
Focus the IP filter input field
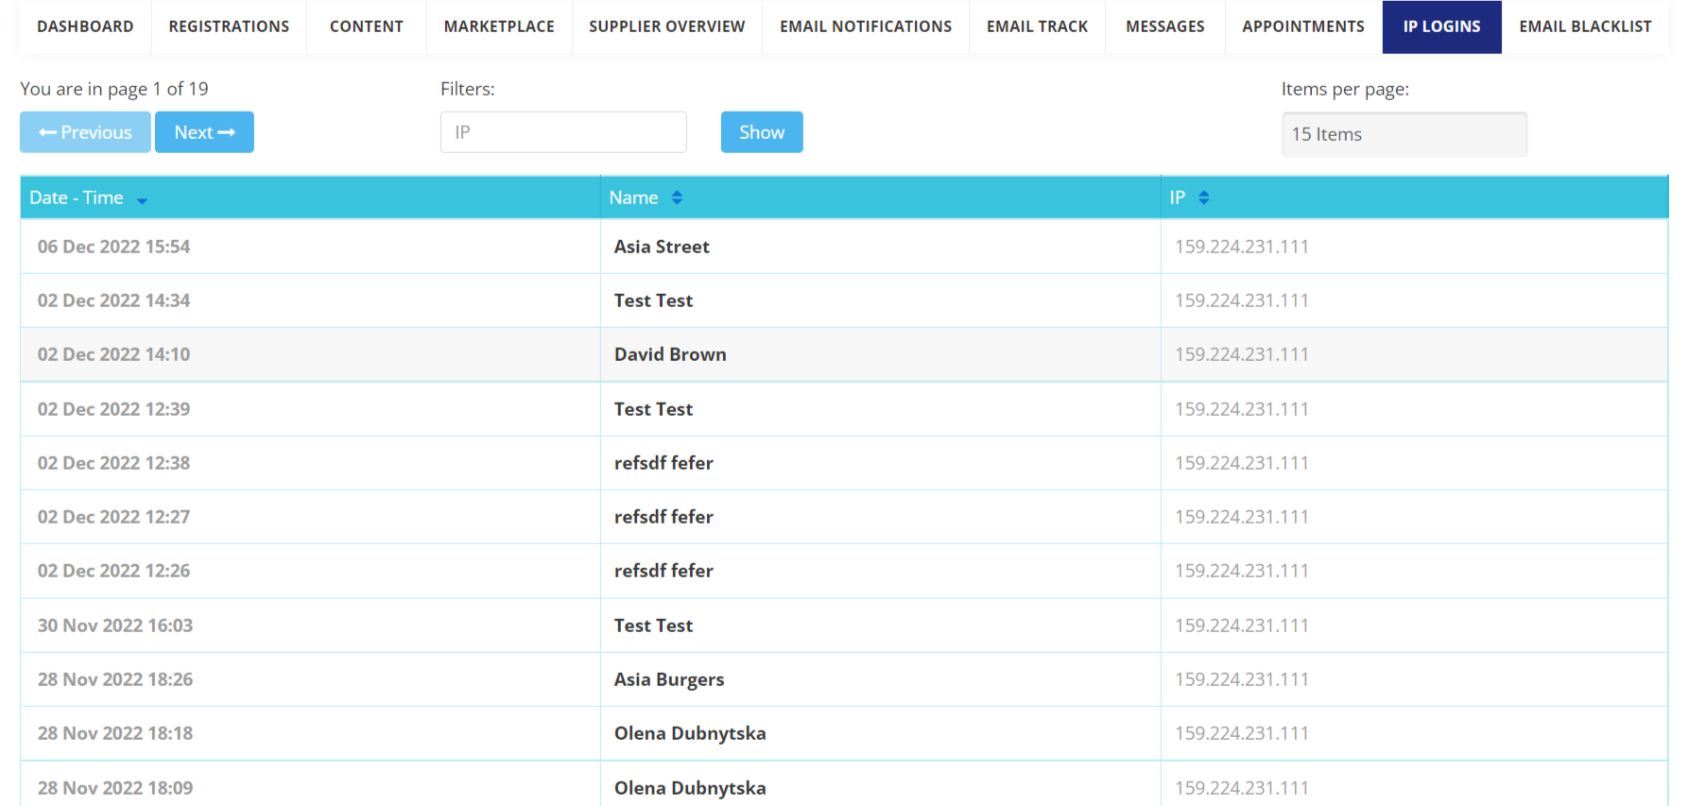pyautogui.click(x=563, y=132)
